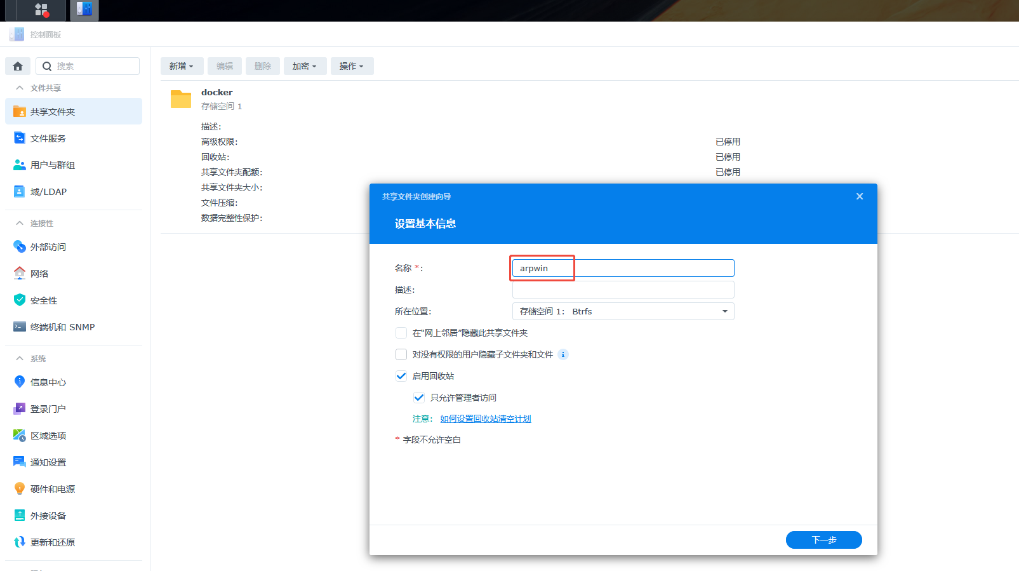Image resolution: width=1019 pixels, height=571 pixels.
Task: Click the home icon in the control panel
Action: [x=18, y=66]
